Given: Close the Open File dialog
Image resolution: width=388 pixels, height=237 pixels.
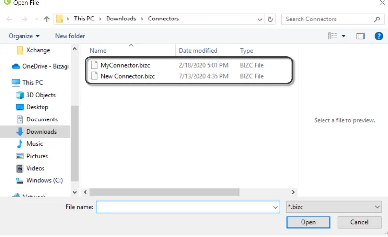Looking at the screenshot, I should point(382,3).
